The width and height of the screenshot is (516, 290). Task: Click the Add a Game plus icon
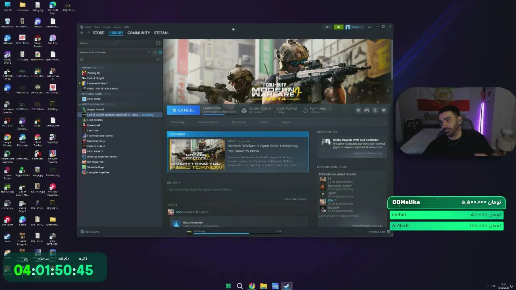[x=82, y=232]
